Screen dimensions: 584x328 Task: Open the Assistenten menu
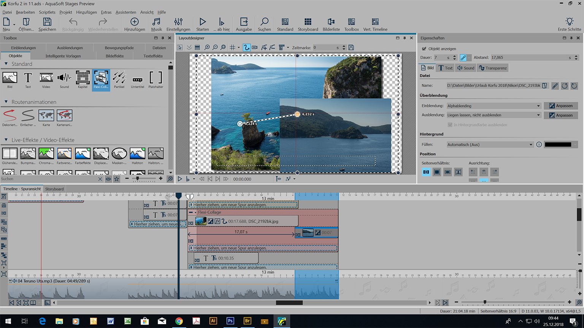[125, 12]
